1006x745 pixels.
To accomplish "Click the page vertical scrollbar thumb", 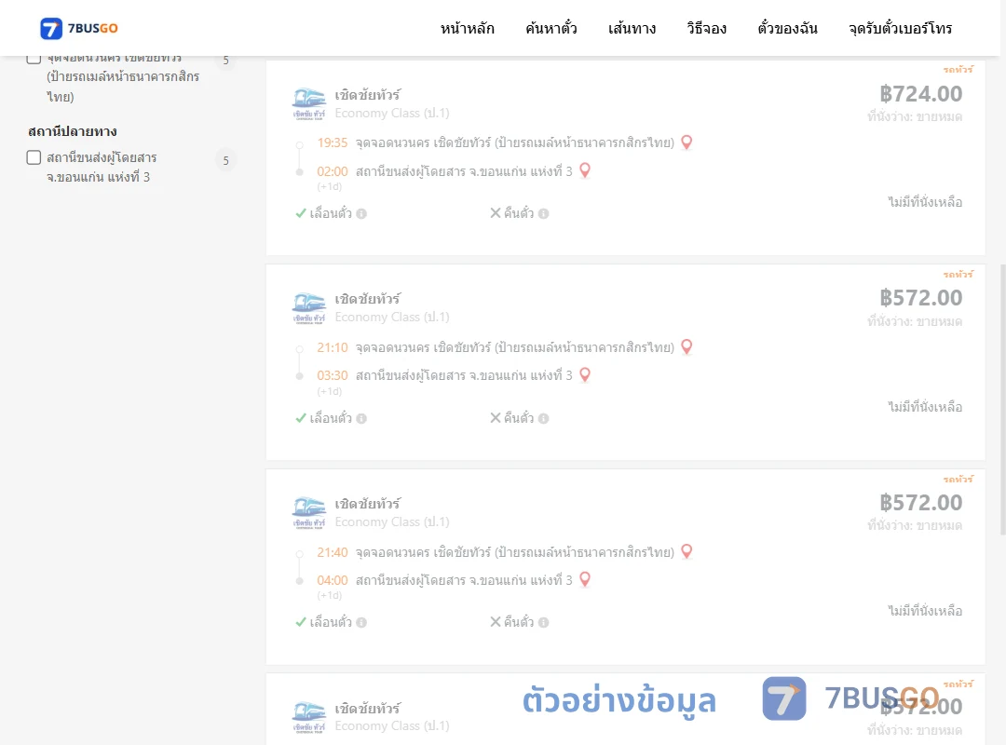I will [1003, 400].
